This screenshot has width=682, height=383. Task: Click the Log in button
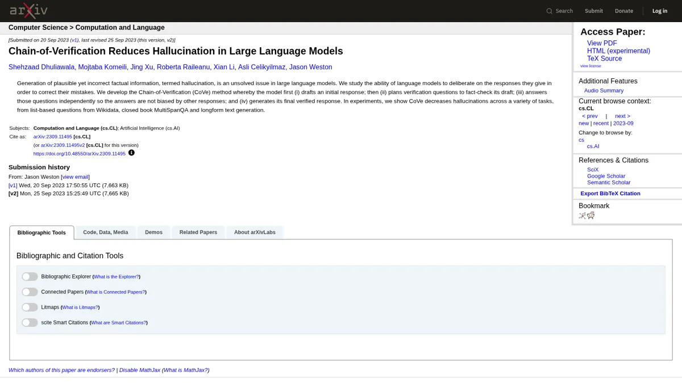click(x=660, y=11)
